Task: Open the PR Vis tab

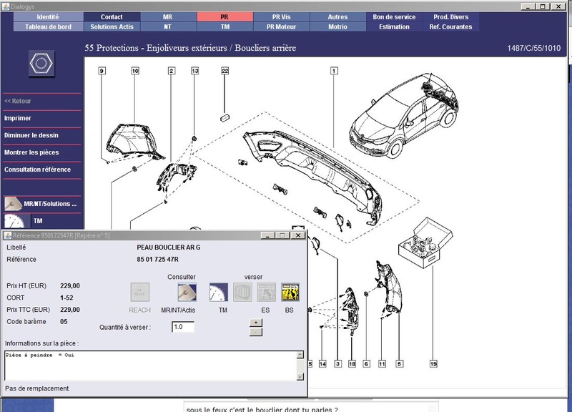Action: [281, 16]
